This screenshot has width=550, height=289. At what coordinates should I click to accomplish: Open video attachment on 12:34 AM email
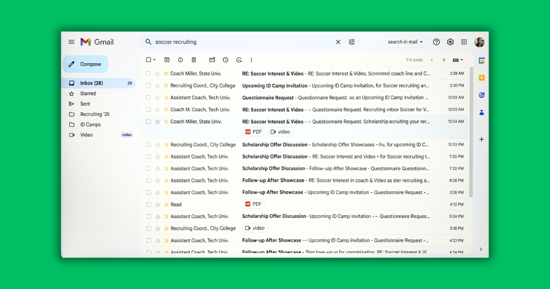point(280,132)
